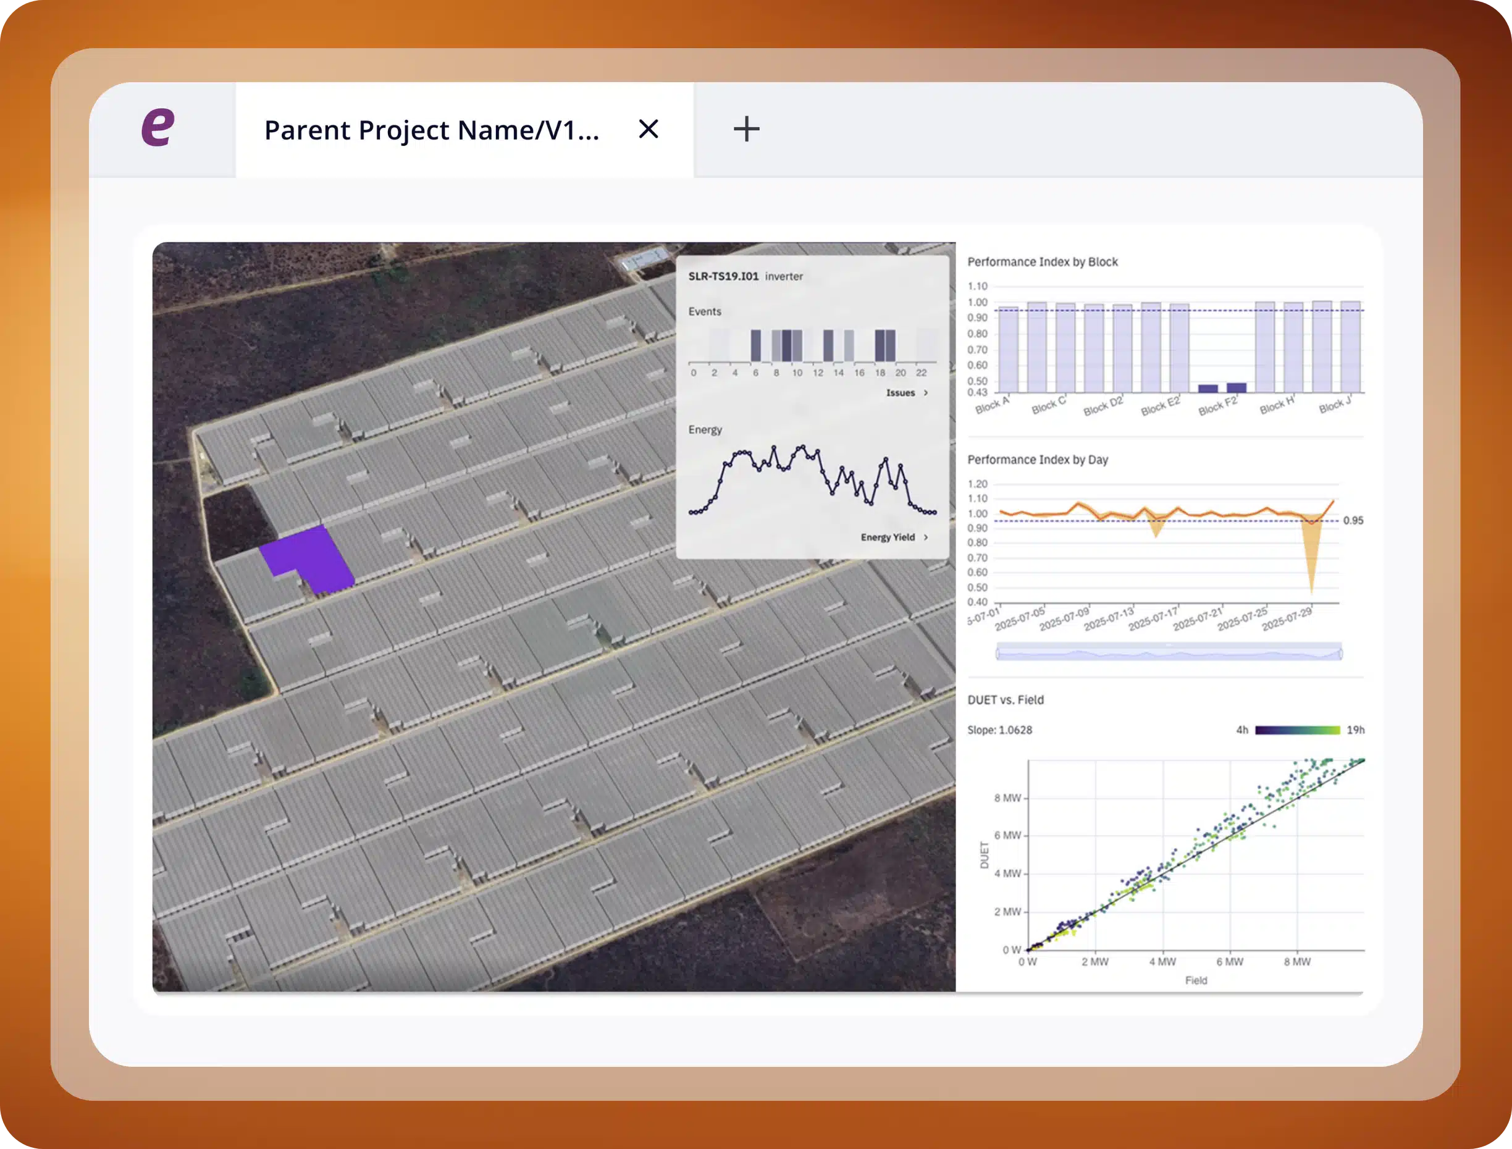Close the Parent Project Name tab
The height and width of the screenshot is (1149, 1512).
click(x=648, y=128)
